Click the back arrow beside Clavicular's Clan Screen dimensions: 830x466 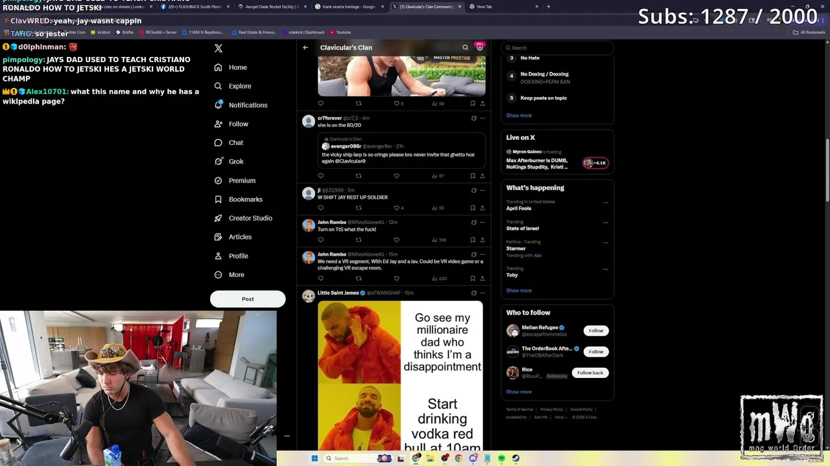305,47
